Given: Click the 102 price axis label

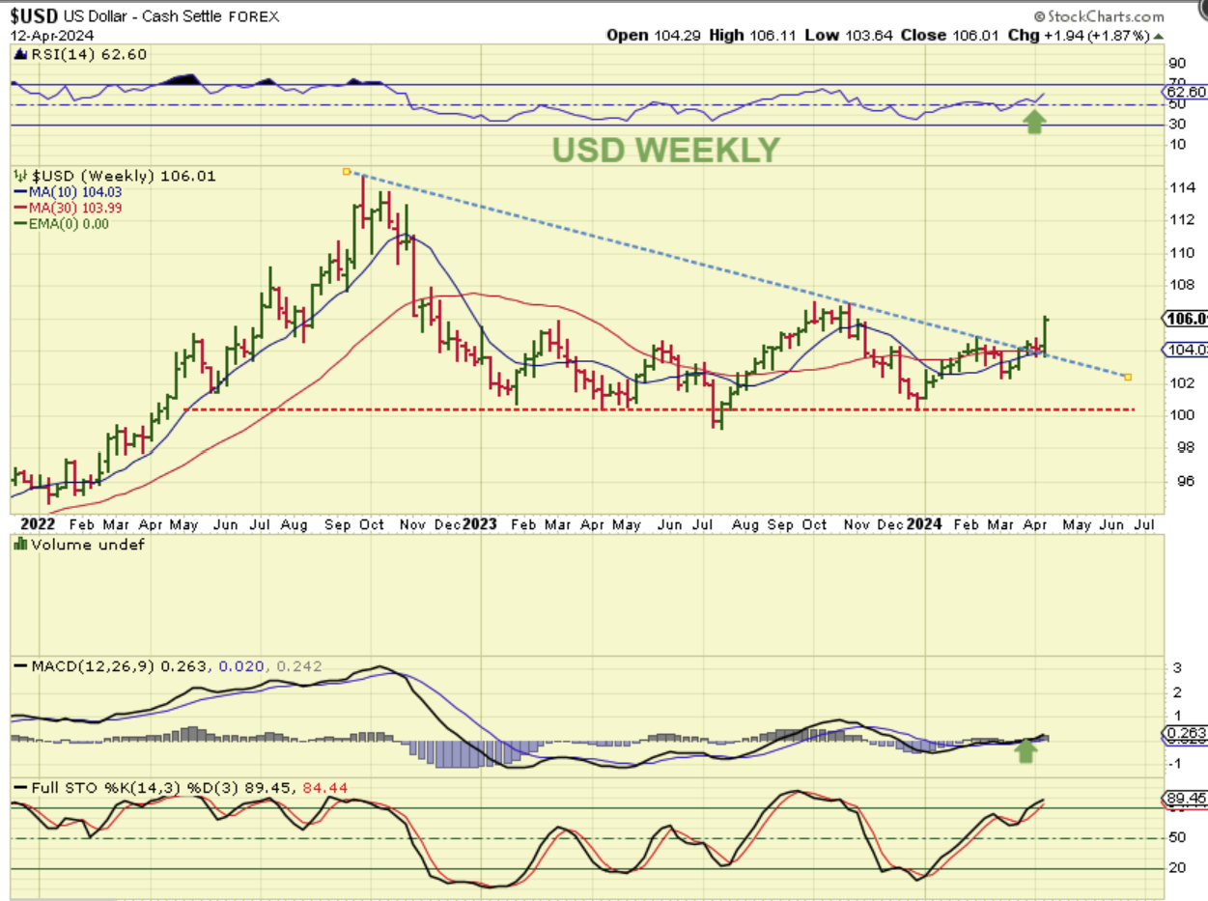Looking at the screenshot, I should coord(1183,382).
